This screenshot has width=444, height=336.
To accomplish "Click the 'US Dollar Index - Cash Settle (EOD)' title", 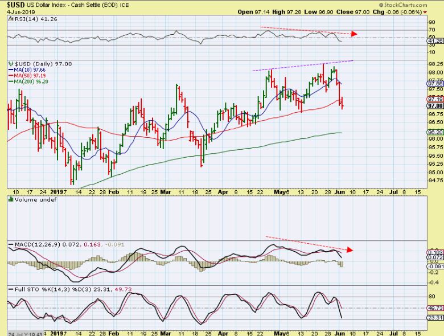I will (72, 5).
